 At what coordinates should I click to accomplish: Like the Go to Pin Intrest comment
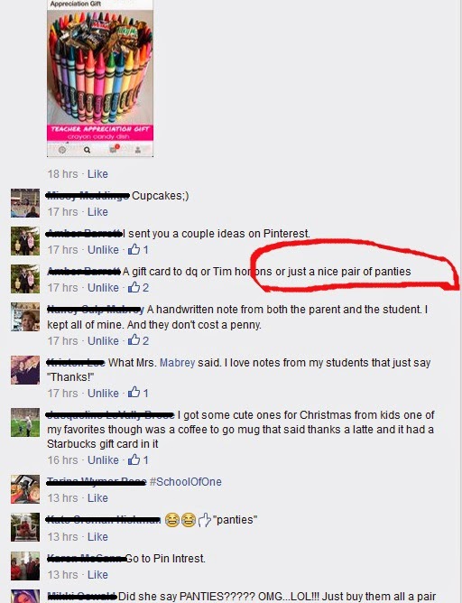point(97,574)
